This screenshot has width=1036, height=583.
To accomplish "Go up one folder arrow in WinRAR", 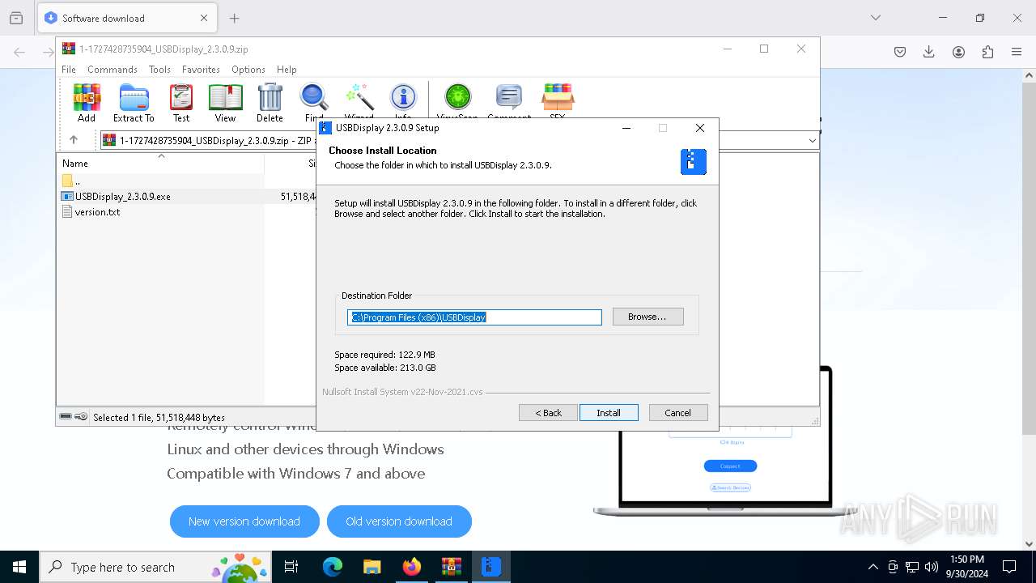I will pyautogui.click(x=74, y=140).
